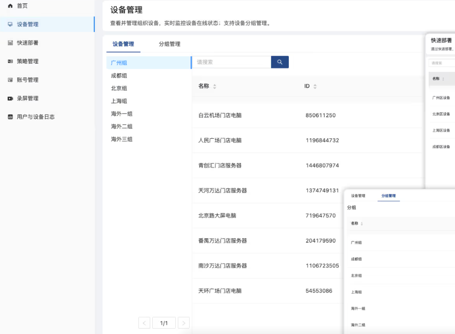Go to previous page of device list
455x334 pixels.
tap(144, 323)
